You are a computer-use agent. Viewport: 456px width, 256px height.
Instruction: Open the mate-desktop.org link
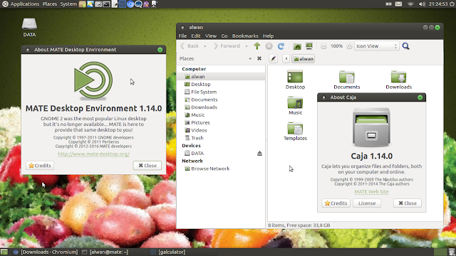(93, 154)
